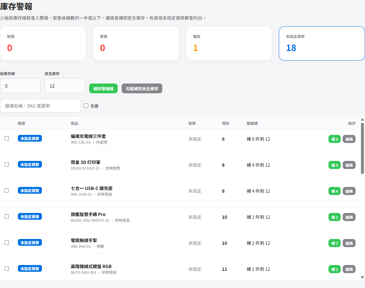Check the row for 編織充電線三件套
Screen dimensions: 365x288
[x=7, y=139]
